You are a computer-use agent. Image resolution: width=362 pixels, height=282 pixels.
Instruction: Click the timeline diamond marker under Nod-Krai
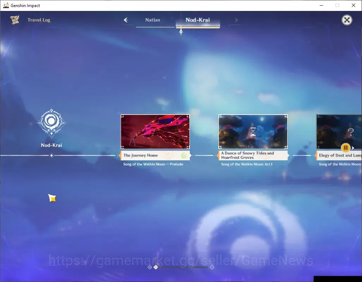pos(52,156)
